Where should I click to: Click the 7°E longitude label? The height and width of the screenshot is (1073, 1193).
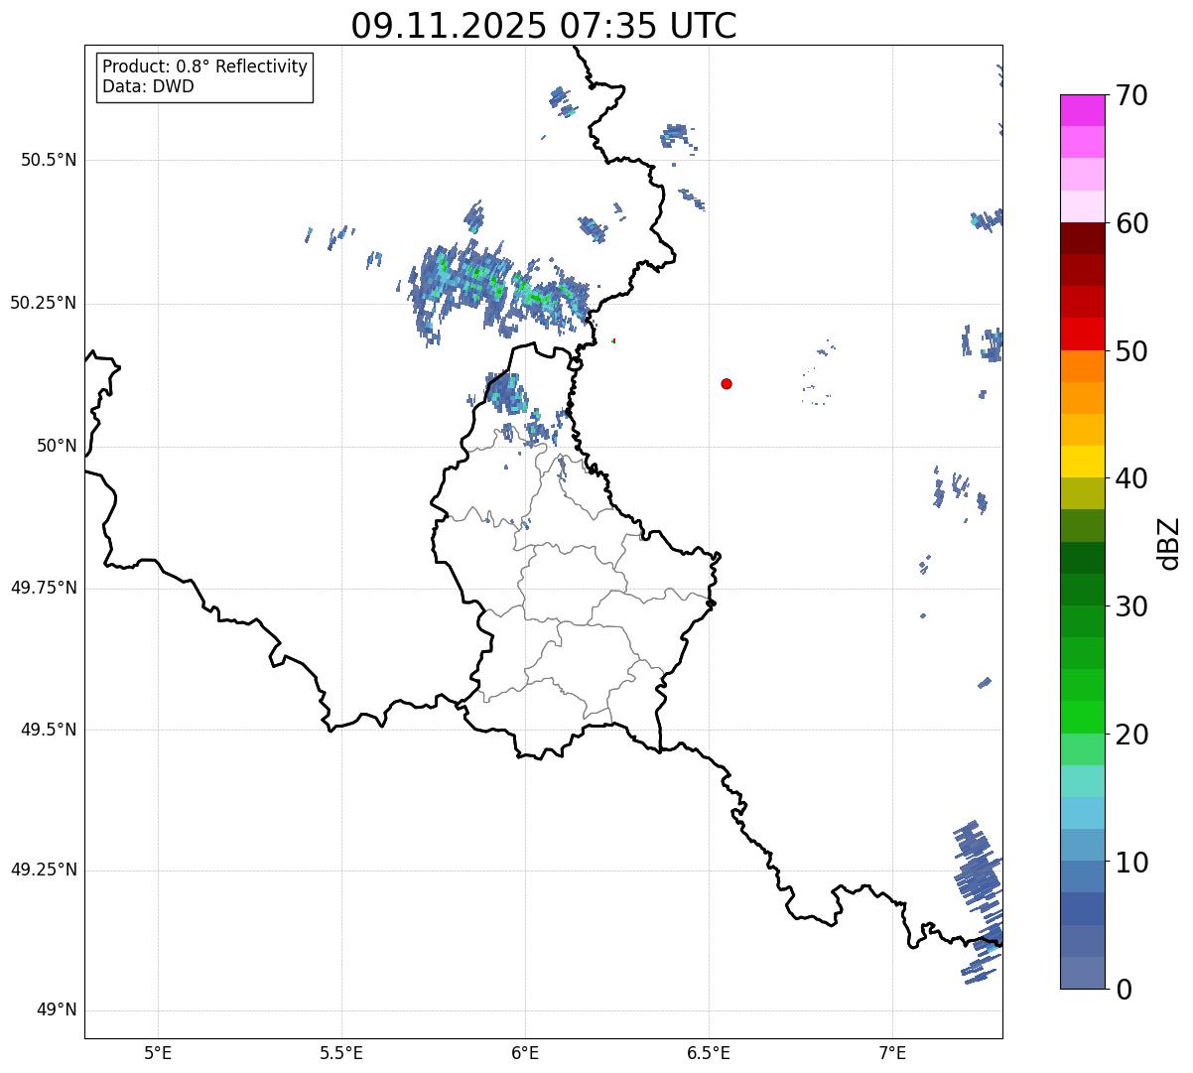(x=893, y=1052)
